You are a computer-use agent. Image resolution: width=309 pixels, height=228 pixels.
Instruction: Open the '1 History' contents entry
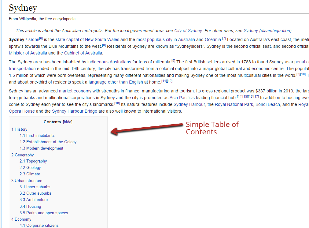pos(19,129)
